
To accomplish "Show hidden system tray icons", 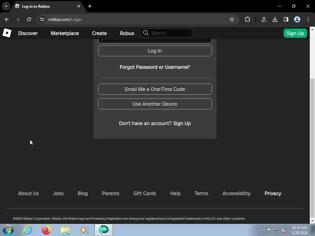I will click(261, 230).
